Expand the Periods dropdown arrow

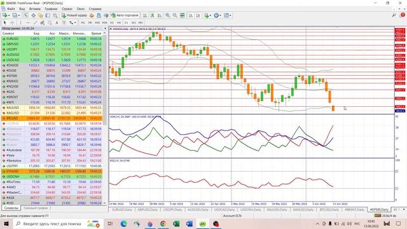pyautogui.click(x=220, y=15)
